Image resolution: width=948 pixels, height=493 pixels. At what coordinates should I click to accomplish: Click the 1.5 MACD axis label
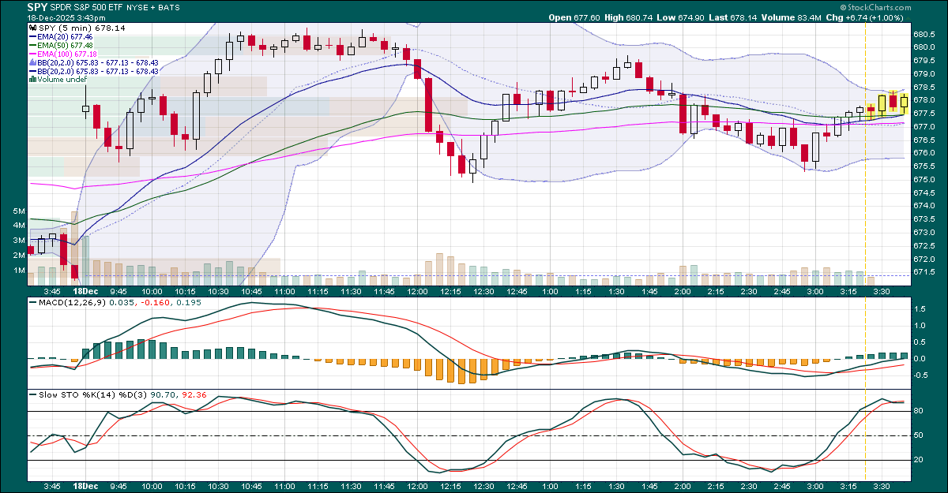(x=920, y=309)
